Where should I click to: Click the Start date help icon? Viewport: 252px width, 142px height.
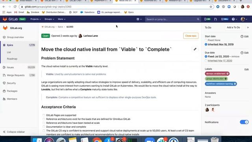click(x=242, y=37)
